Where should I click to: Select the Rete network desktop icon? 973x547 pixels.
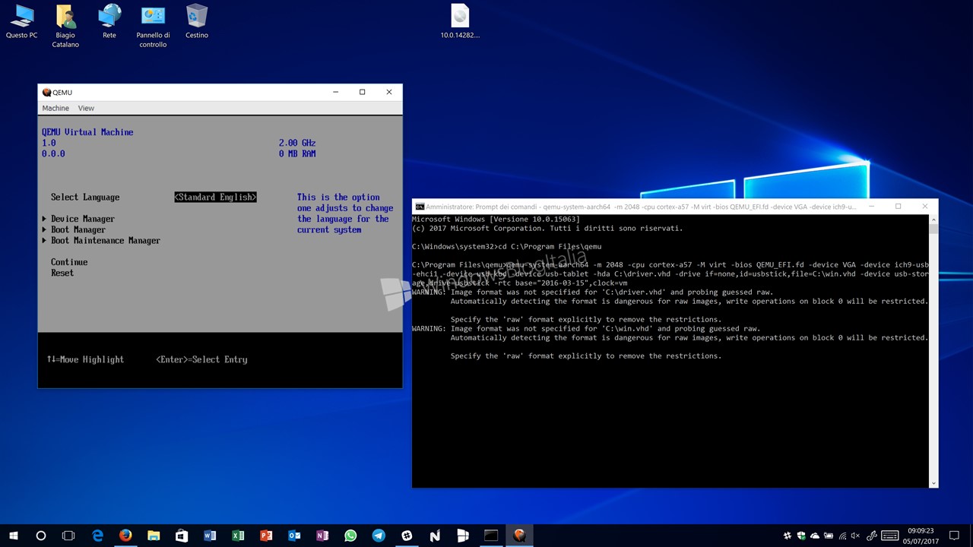pyautogui.click(x=109, y=21)
